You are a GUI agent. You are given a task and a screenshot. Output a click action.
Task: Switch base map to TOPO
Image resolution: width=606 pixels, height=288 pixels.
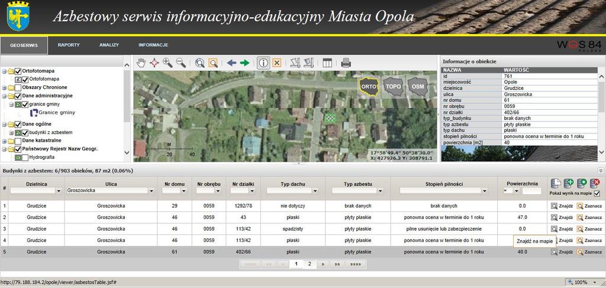(x=393, y=87)
